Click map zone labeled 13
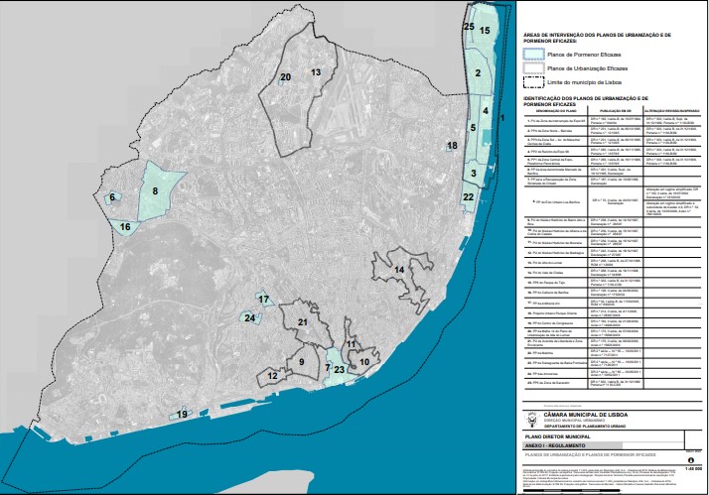Image resolution: width=709 pixels, height=495 pixels. click(316, 73)
